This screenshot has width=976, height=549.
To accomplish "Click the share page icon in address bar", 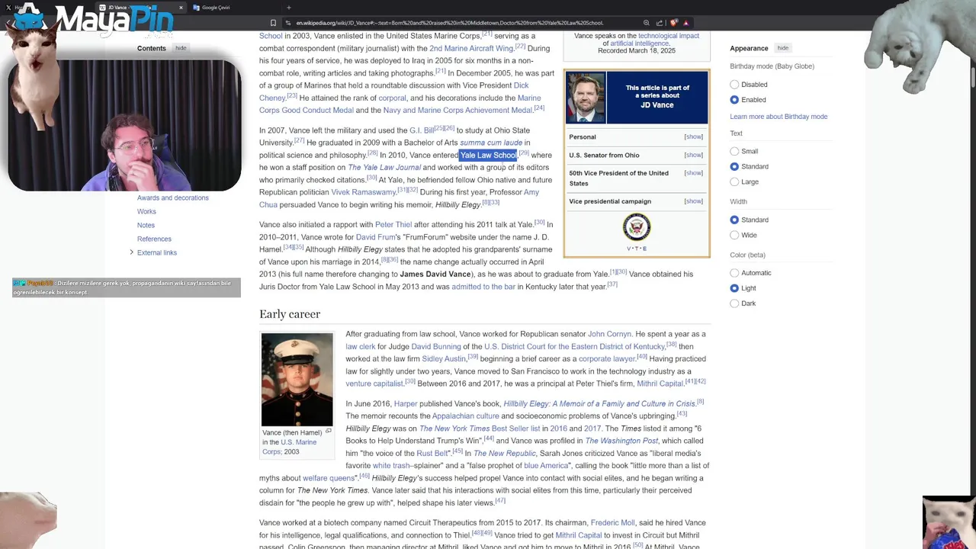I will (660, 23).
